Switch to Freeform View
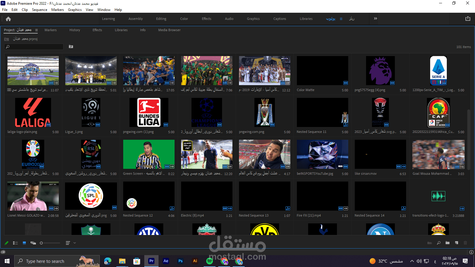475x267 pixels. [33, 243]
